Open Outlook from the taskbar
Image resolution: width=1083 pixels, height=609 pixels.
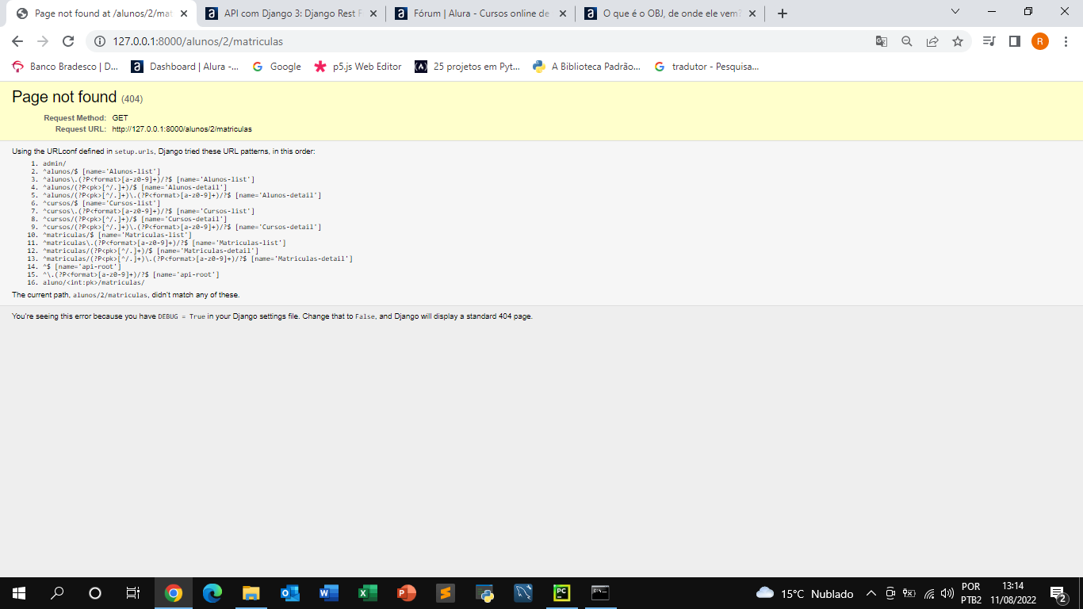tap(290, 593)
